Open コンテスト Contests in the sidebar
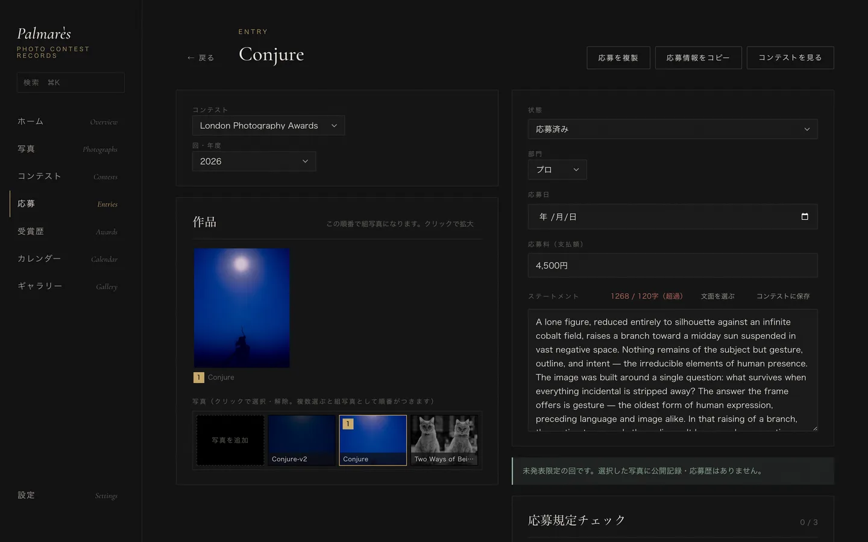The width and height of the screenshot is (868, 542). coord(68,176)
